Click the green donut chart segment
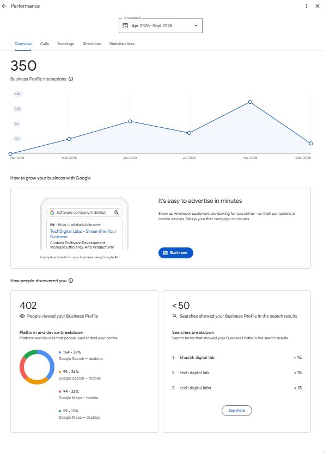The height and width of the screenshot is (453, 324). [x=30, y=353]
